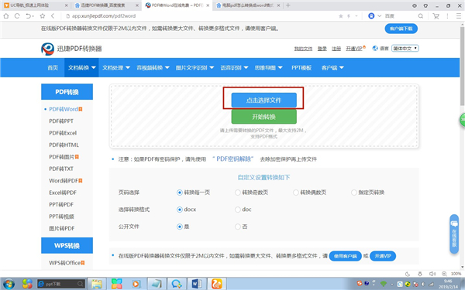Open a new browser tab with plus
Screen dimensions: 465x290
pos(288,5)
